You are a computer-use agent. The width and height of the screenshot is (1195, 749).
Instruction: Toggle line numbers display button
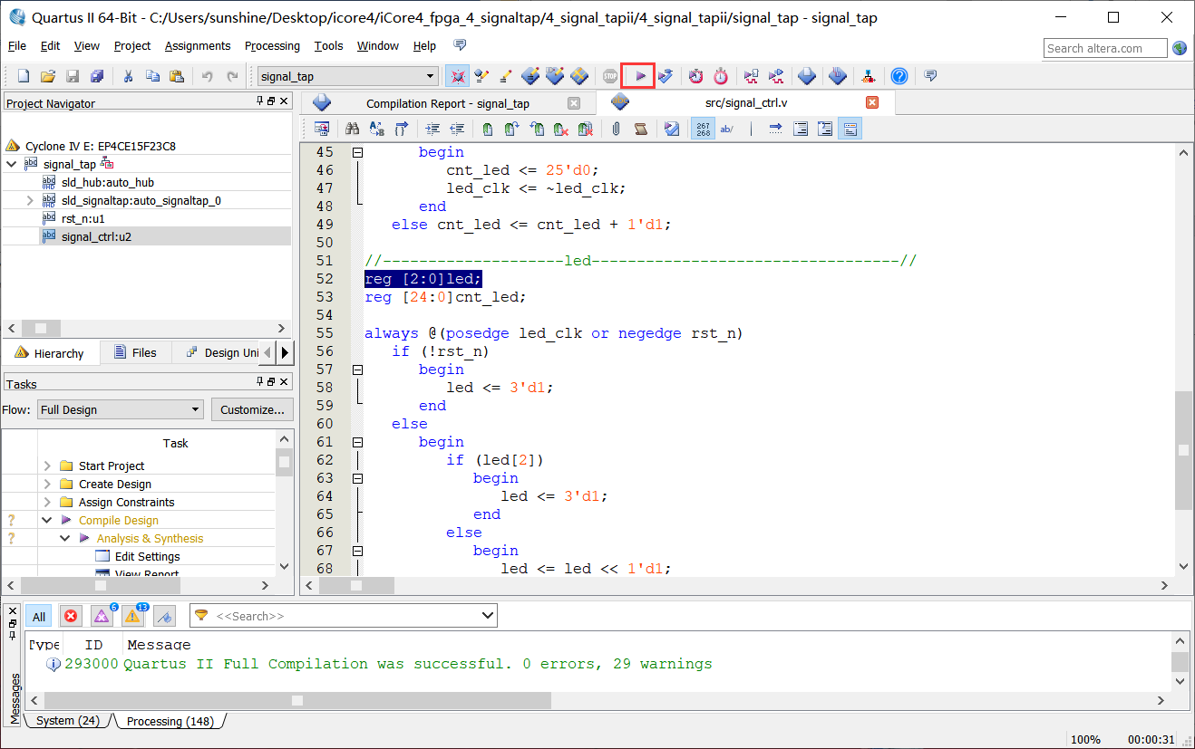click(x=703, y=130)
